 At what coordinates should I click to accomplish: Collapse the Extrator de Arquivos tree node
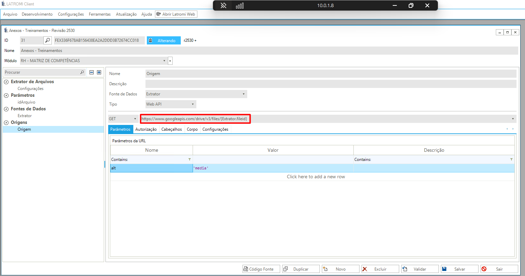coord(6,82)
